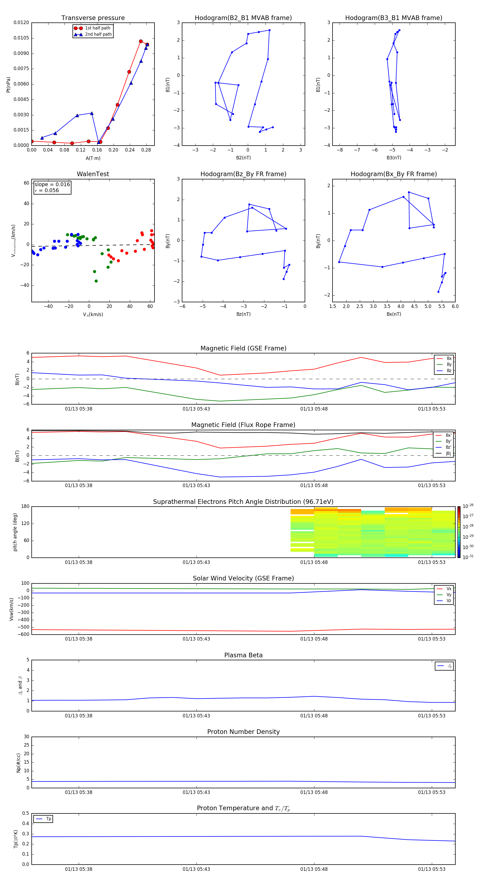
Task: Click the 'WalenTest' plot title
Action: coord(93,174)
